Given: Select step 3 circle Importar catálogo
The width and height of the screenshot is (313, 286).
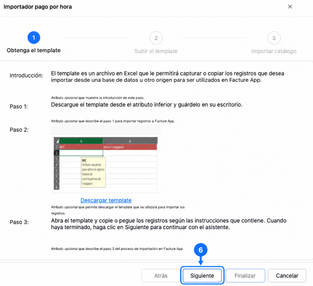Looking at the screenshot, I should (274, 38).
